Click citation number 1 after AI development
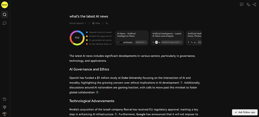Viewport: 259px width, 117px height. tap(181, 83)
